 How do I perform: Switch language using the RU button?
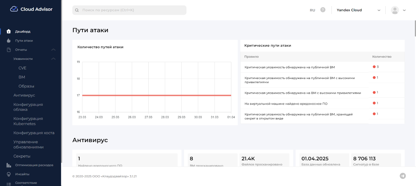[x=312, y=10]
